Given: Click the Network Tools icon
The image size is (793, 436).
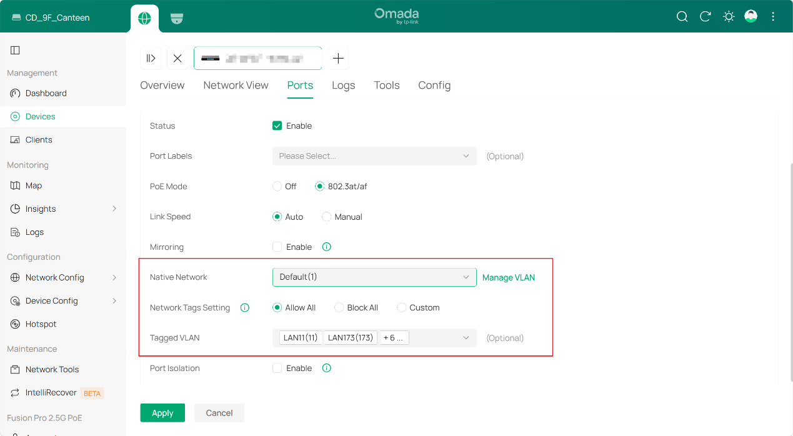Looking at the screenshot, I should [x=16, y=370].
